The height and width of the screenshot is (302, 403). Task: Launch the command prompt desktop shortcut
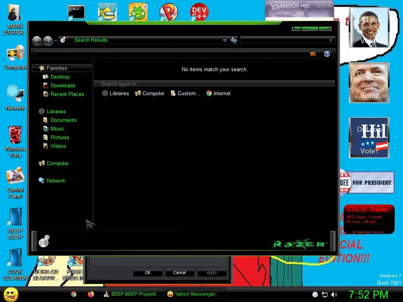click(76, 12)
